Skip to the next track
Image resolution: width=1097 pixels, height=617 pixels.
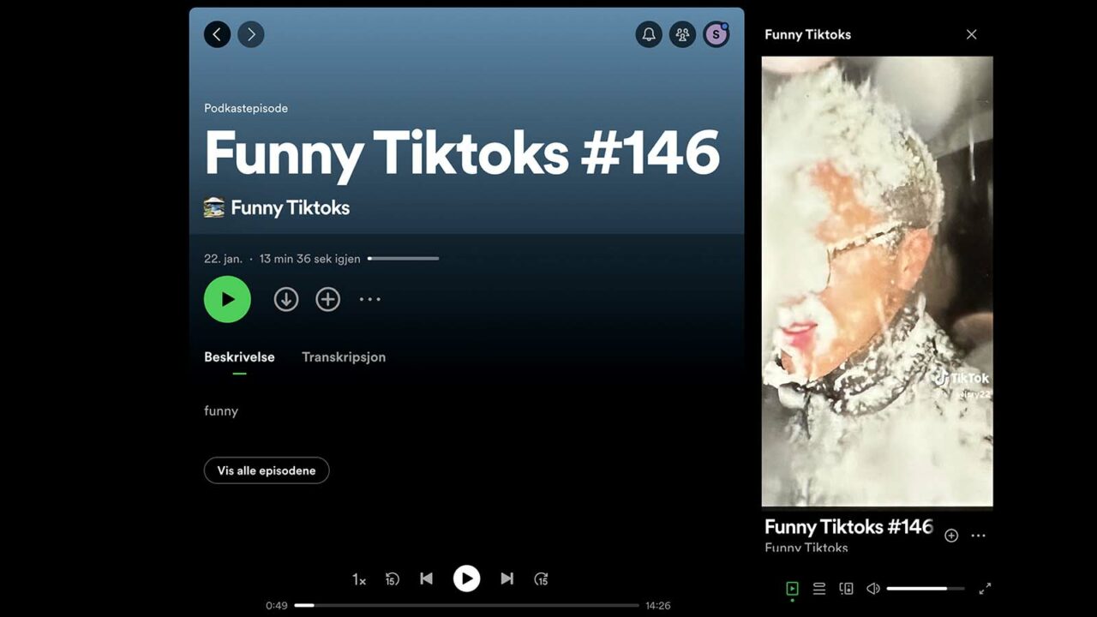[x=507, y=578]
